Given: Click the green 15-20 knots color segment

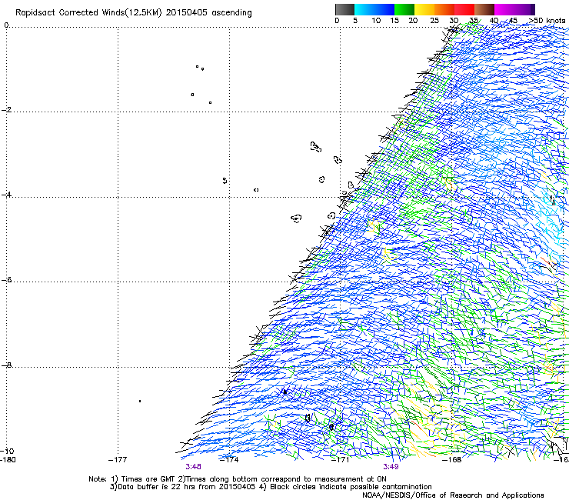Looking at the screenshot, I should (x=404, y=9).
